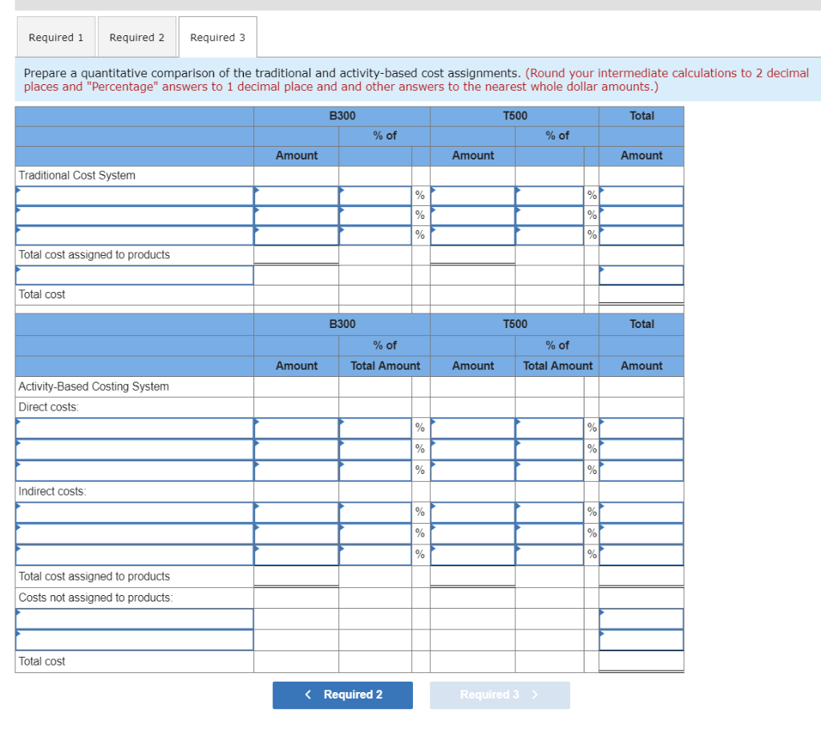The image size is (821, 729).
Task: Click T500 Amount cell in second direct costs row
Action: pos(472,448)
